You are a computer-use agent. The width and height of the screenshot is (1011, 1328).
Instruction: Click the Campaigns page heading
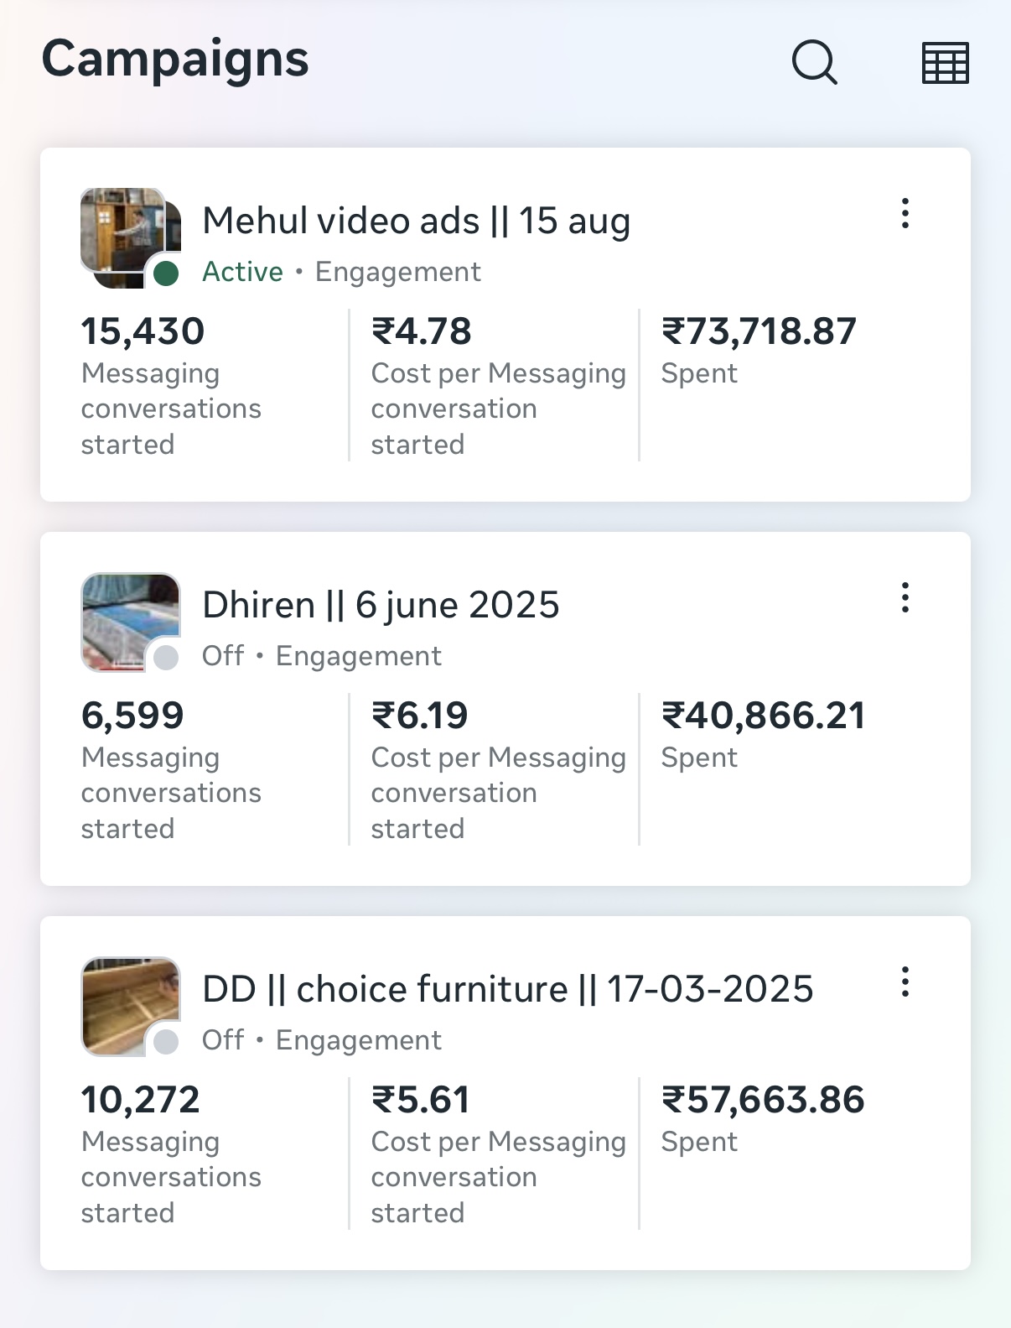(175, 60)
